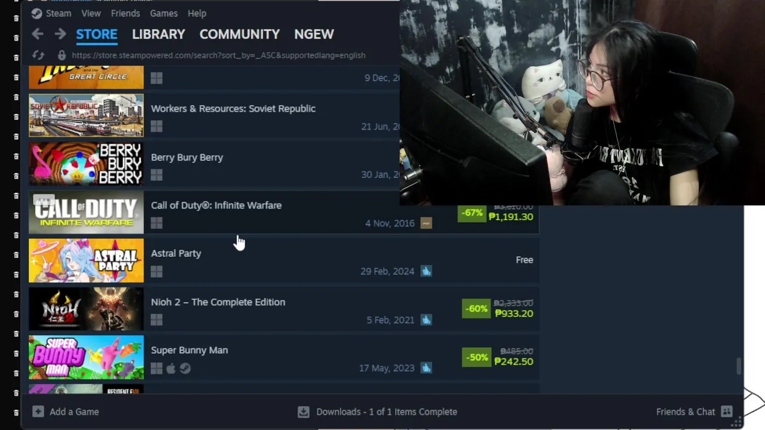Click Windows icon under the Great Circle entry

point(157,78)
